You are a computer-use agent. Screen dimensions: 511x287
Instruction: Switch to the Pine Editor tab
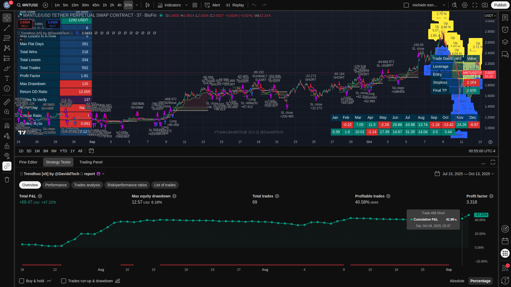28,162
